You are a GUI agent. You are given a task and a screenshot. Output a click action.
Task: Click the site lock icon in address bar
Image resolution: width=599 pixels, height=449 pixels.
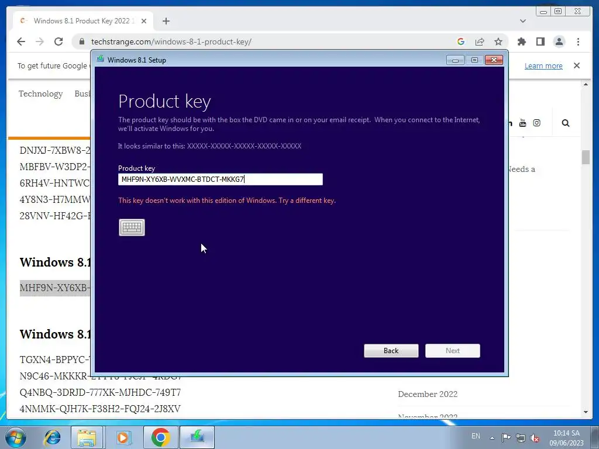point(82,42)
